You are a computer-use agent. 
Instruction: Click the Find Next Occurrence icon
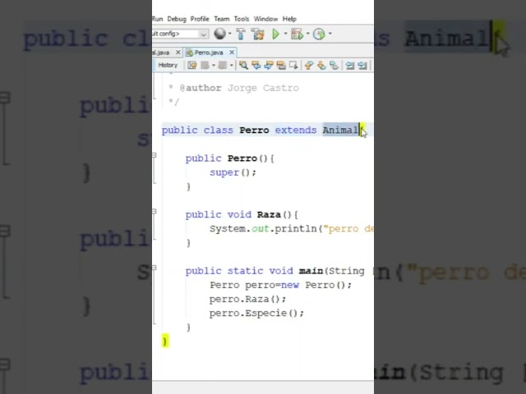point(269,66)
